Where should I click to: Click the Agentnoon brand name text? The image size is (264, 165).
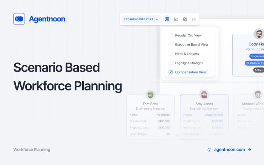click(x=47, y=19)
